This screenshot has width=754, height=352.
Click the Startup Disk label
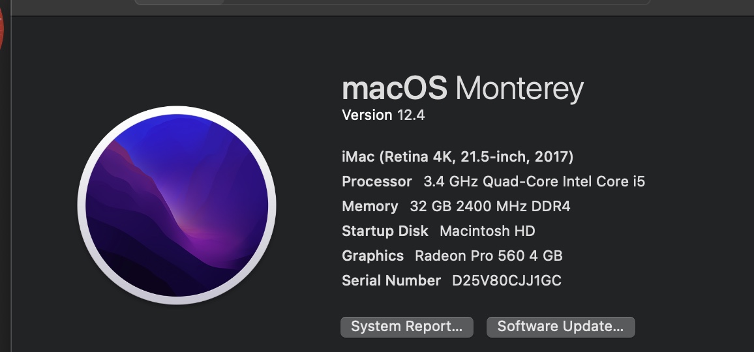[x=385, y=231]
